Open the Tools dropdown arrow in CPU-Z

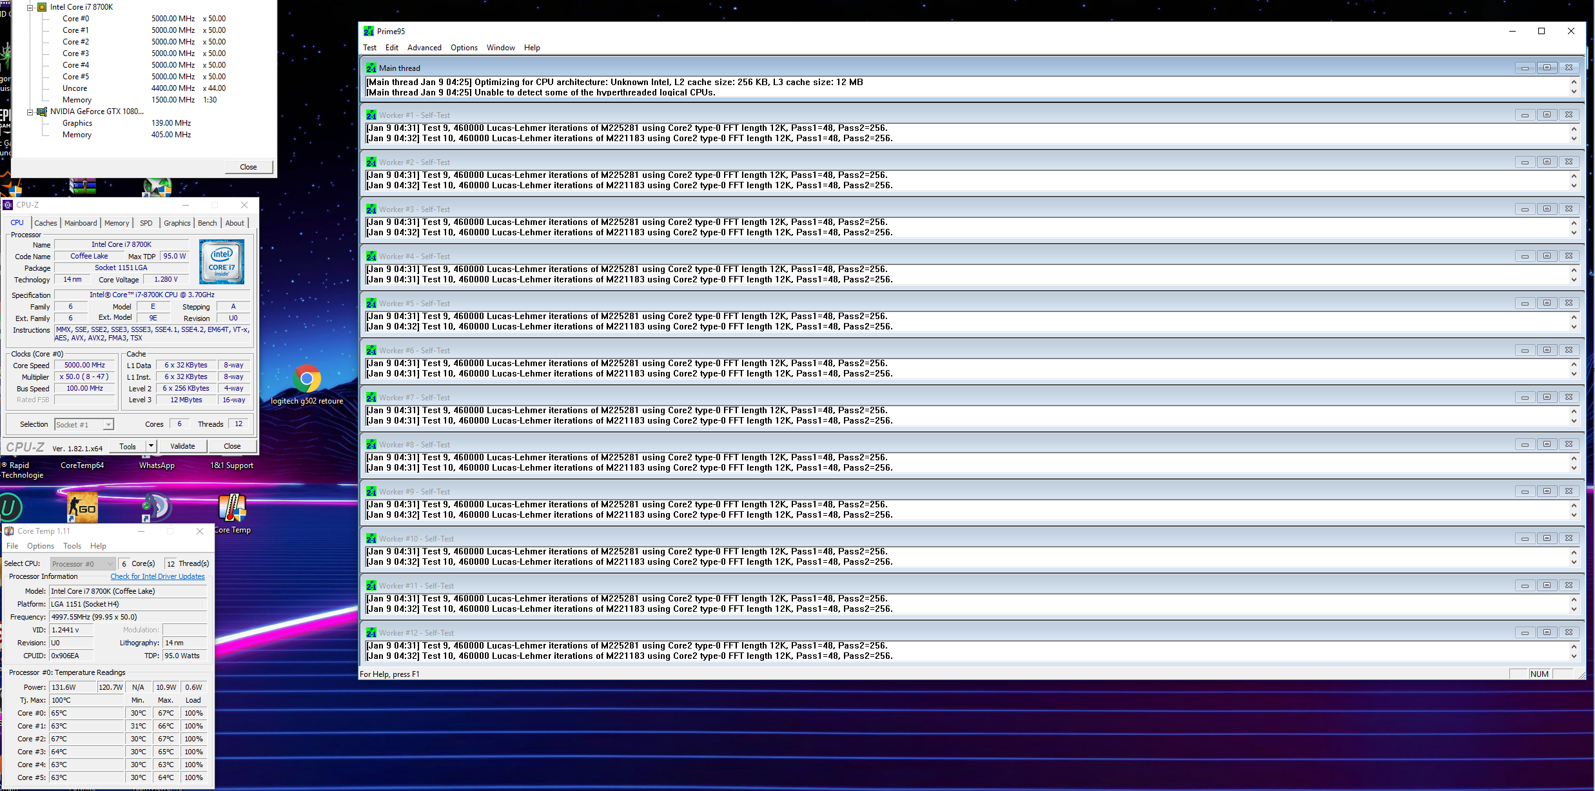click(151, 445)
